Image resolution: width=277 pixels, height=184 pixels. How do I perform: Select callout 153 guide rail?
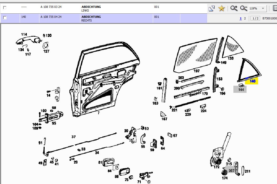[x=219, y=79]
